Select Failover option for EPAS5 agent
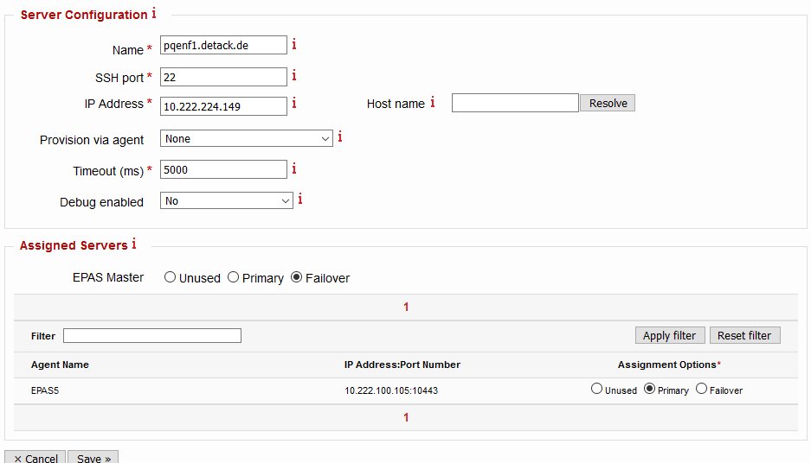Viewport: 811px width, 463px height. tap(701, 390)
